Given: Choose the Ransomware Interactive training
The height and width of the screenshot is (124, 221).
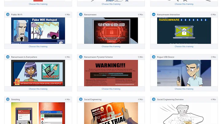Looking at the screenshot, I should (x=184, y=47).
